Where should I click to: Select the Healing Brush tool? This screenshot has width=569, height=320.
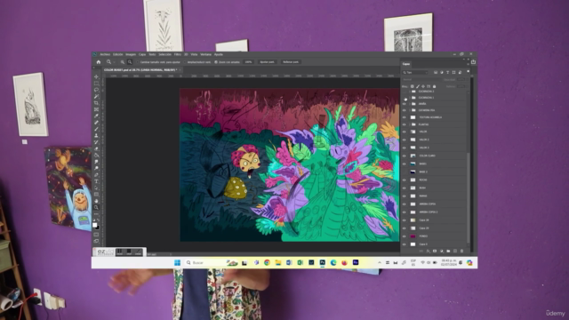pos(96,123)
